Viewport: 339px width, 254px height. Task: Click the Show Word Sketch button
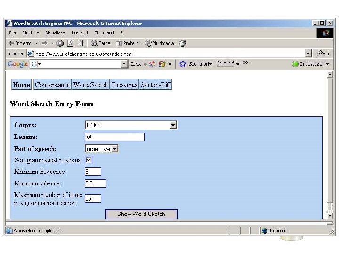click(x=141, y=214)
